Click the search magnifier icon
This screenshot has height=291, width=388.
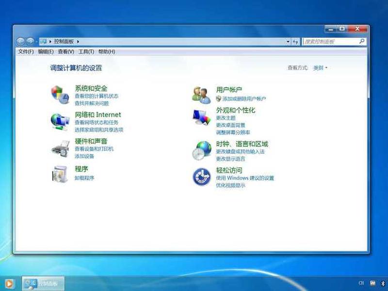362,41
